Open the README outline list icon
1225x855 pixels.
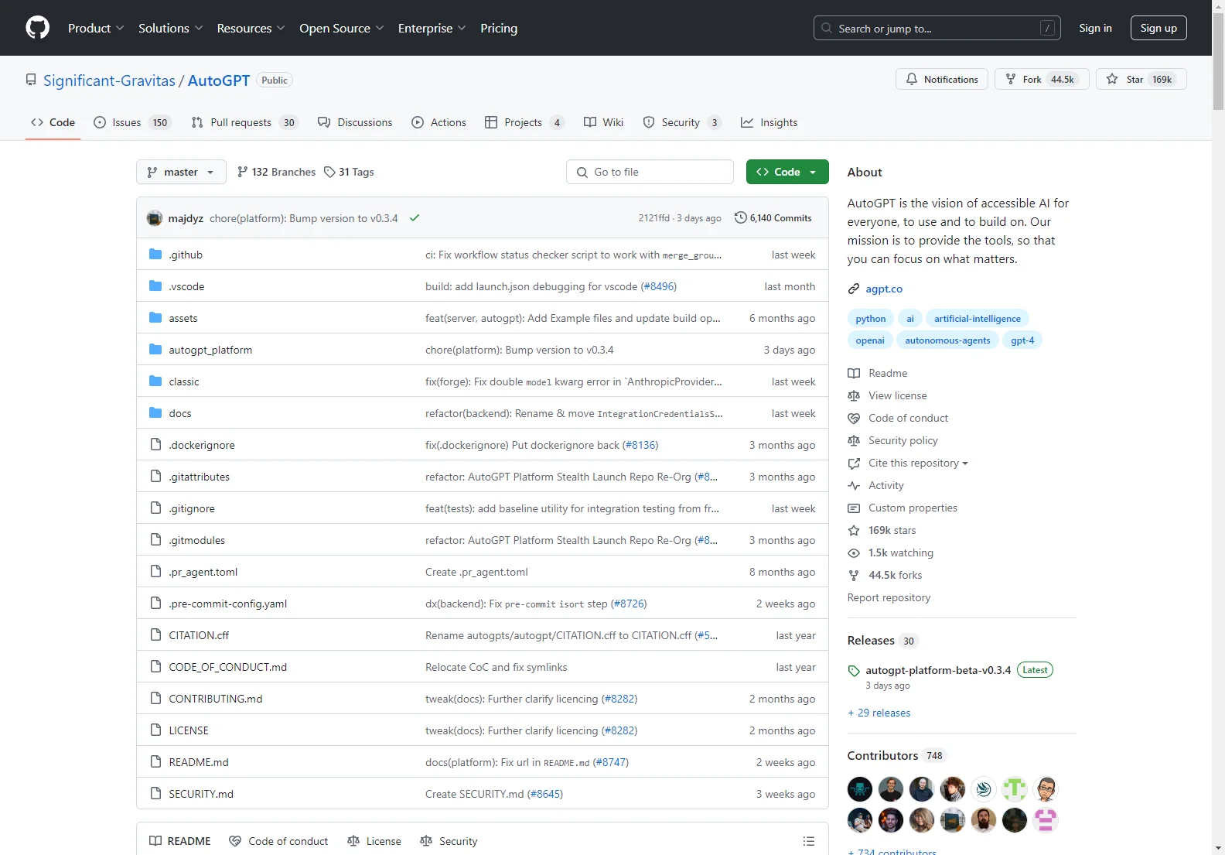(x=809, y=841)
